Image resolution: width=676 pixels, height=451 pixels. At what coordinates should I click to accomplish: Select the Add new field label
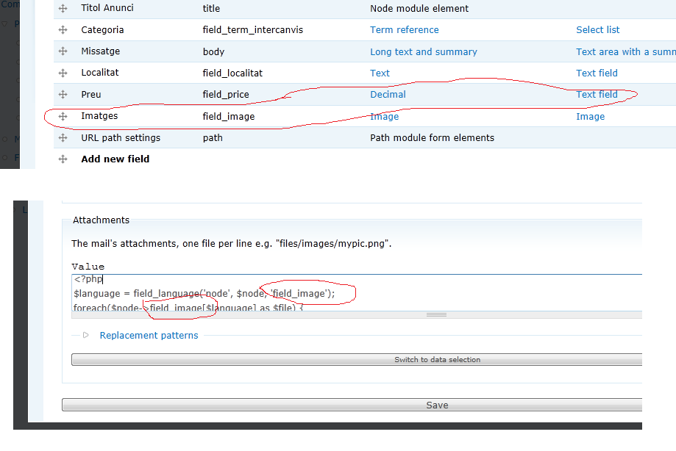pos(115,159)
